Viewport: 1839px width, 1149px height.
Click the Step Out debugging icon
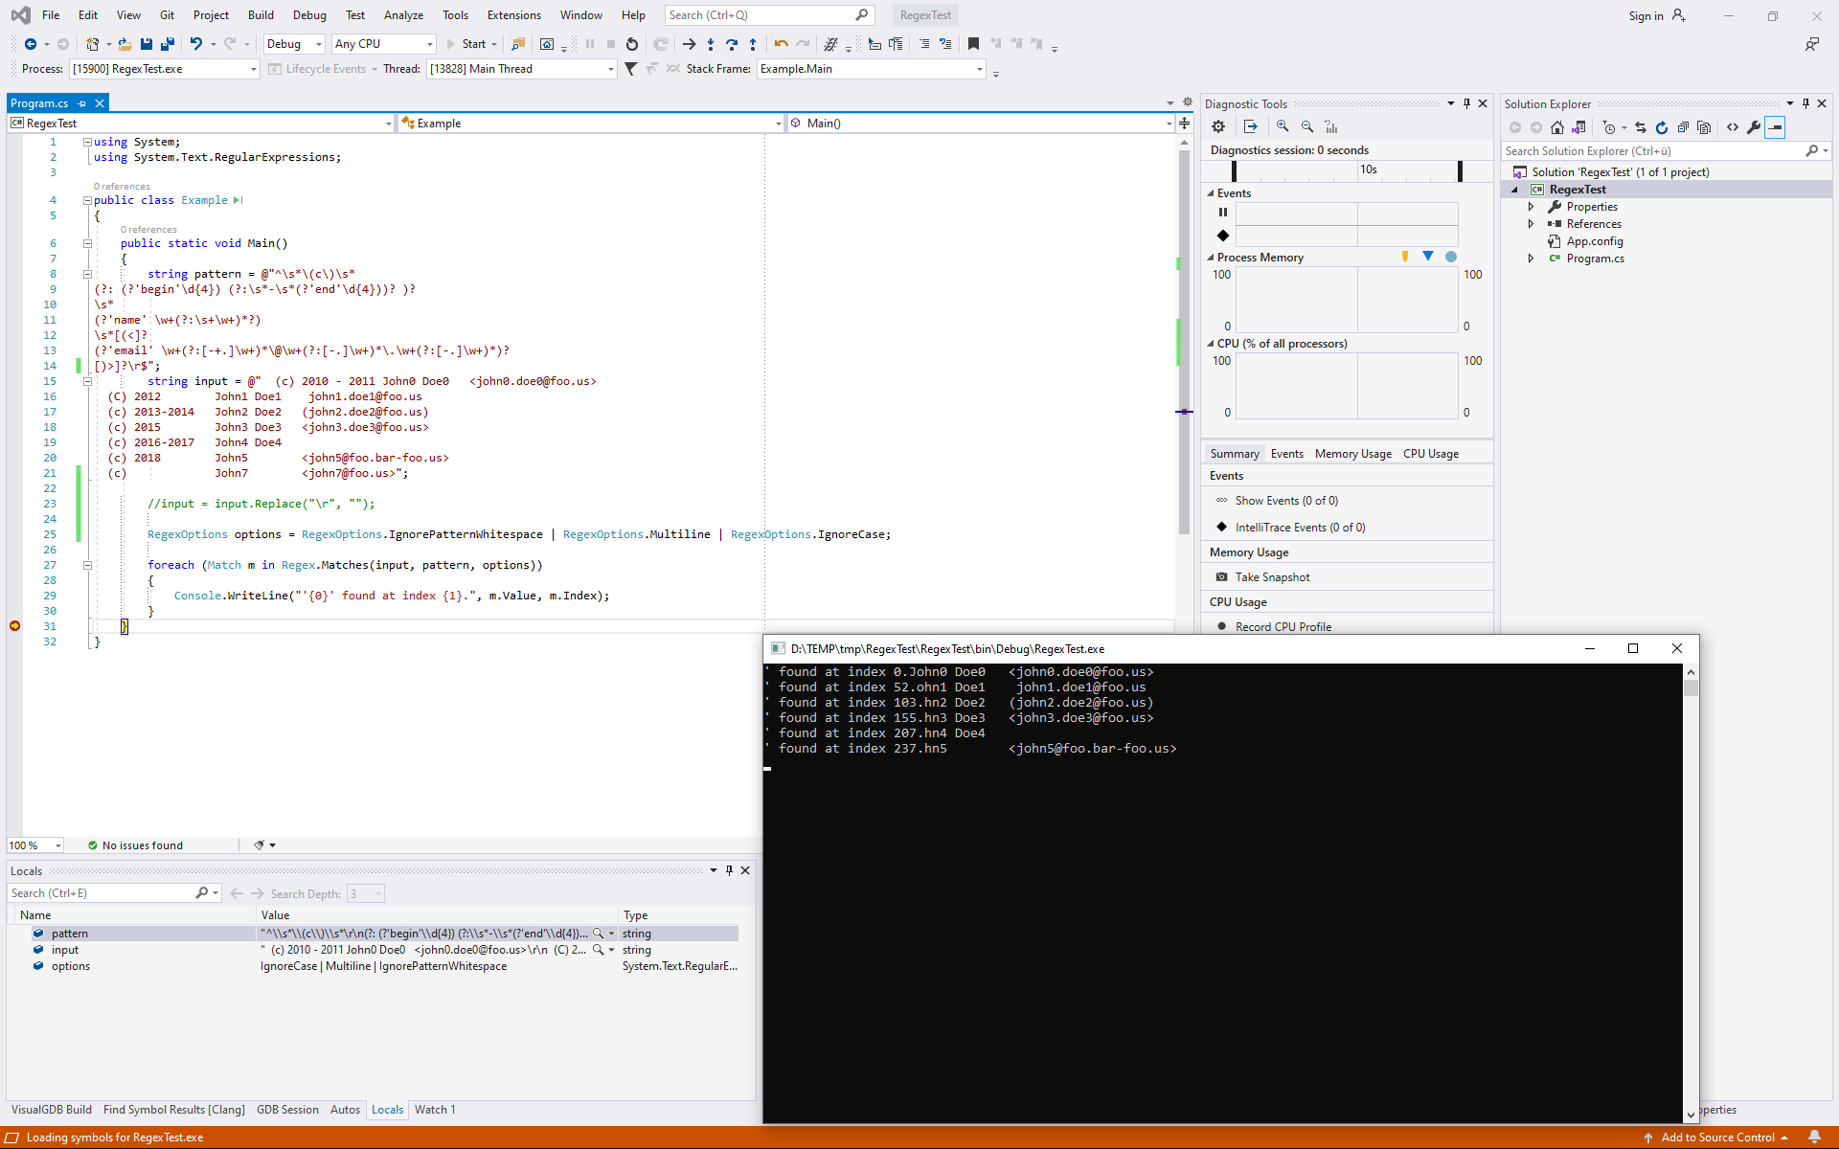tap(753, 44)
